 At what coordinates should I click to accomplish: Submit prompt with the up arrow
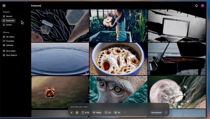tap(166, 113)
